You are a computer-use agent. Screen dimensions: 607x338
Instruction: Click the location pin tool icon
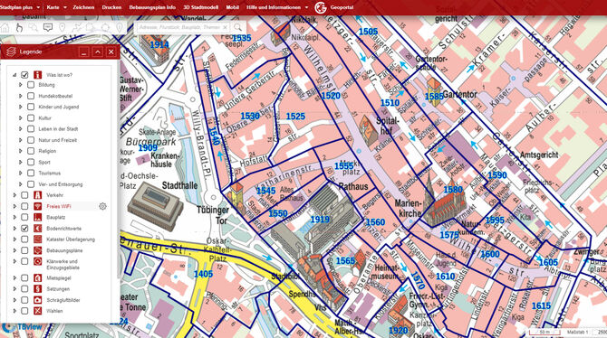62,27
